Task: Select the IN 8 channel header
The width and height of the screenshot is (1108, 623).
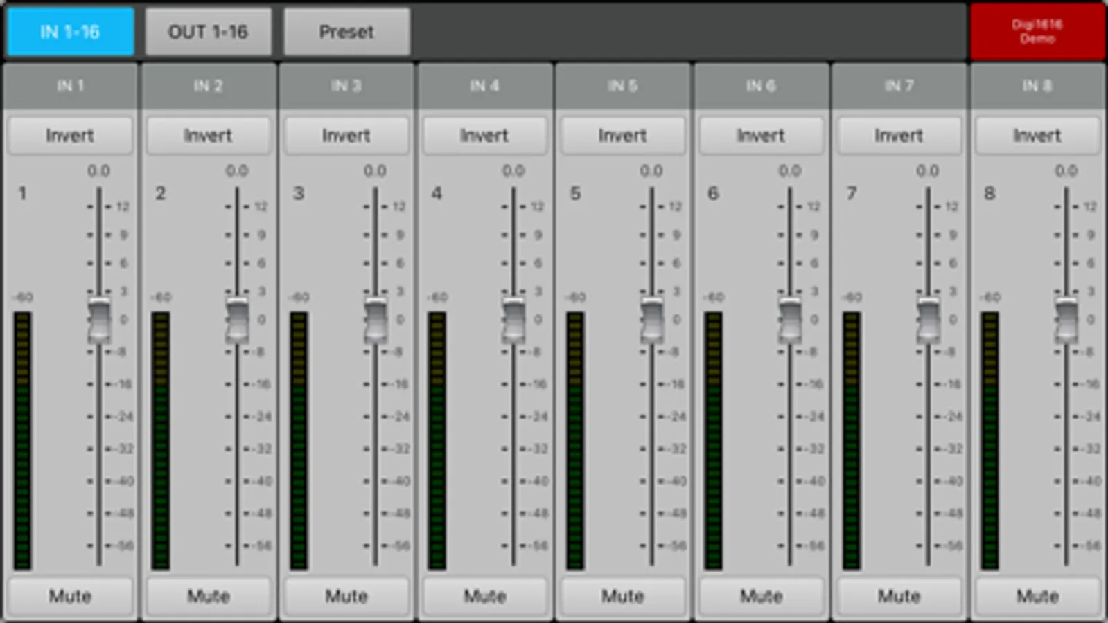Action: pos(1037,86)
